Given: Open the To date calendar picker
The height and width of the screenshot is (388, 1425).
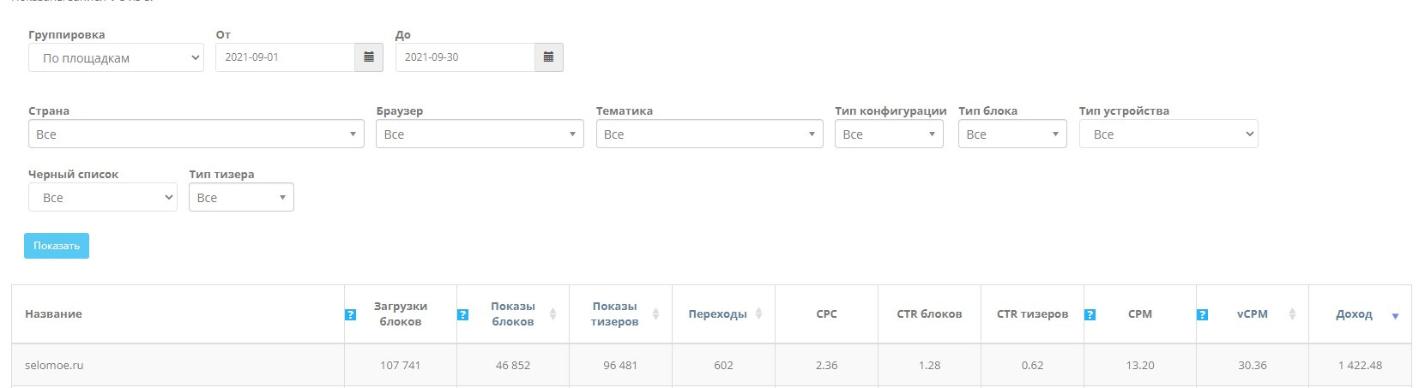Looking at the screenshot, I should click(x=548, y=57).
